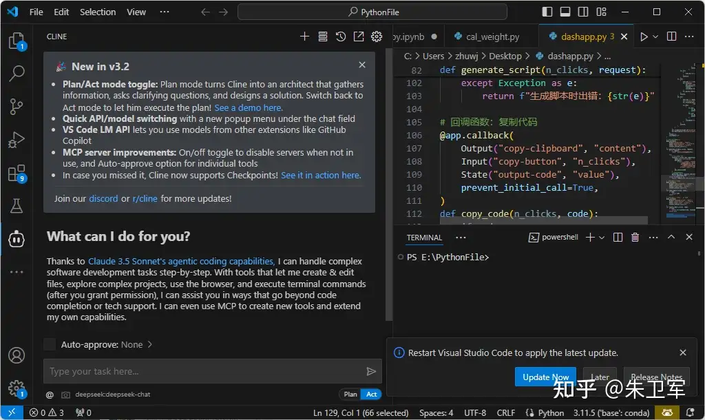Send the task message arrow
This screenshot has height=420, width=705.
coord(371,371)
